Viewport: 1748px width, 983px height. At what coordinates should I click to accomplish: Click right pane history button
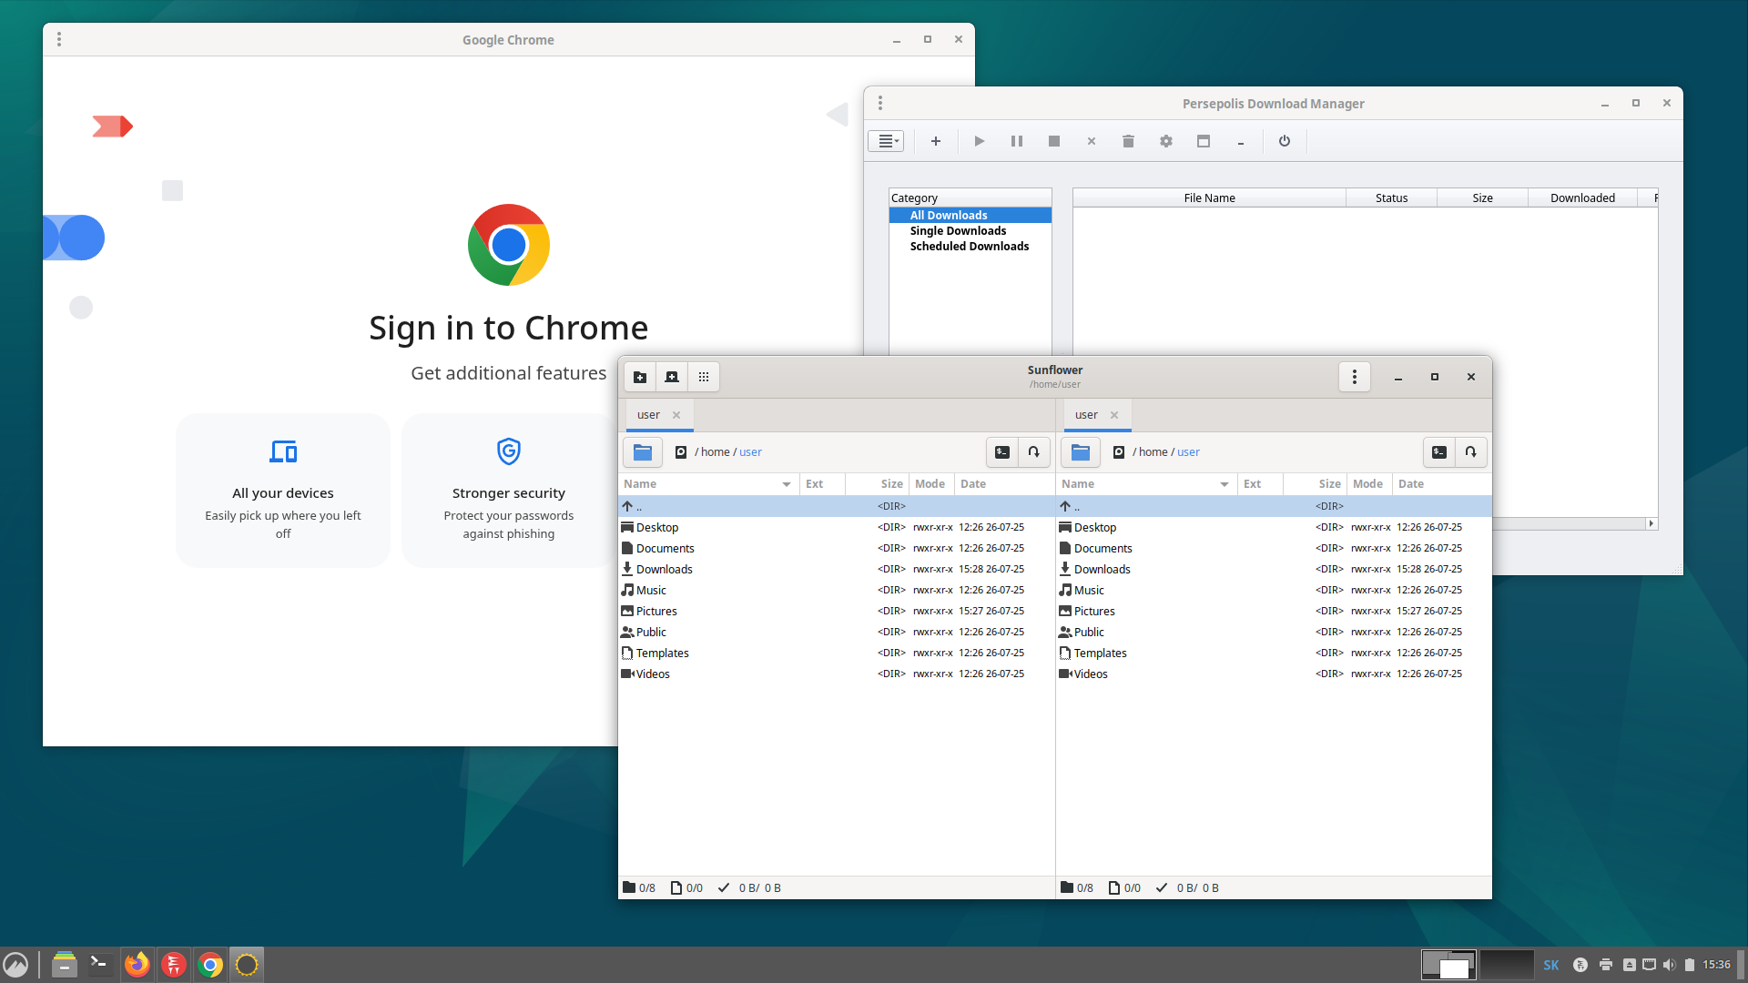click(1471, 452)
